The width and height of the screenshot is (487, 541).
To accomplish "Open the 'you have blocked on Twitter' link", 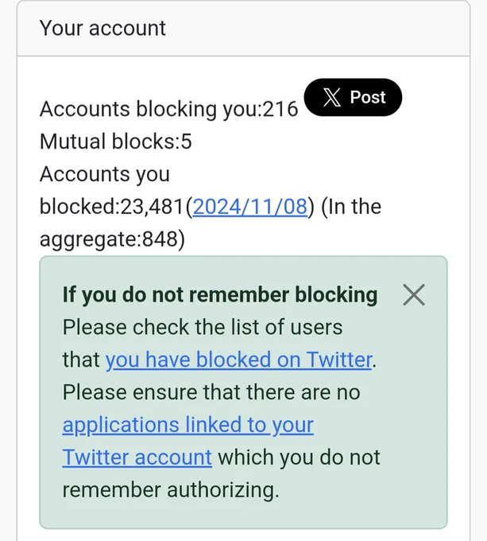I will [x=238, y=360].
